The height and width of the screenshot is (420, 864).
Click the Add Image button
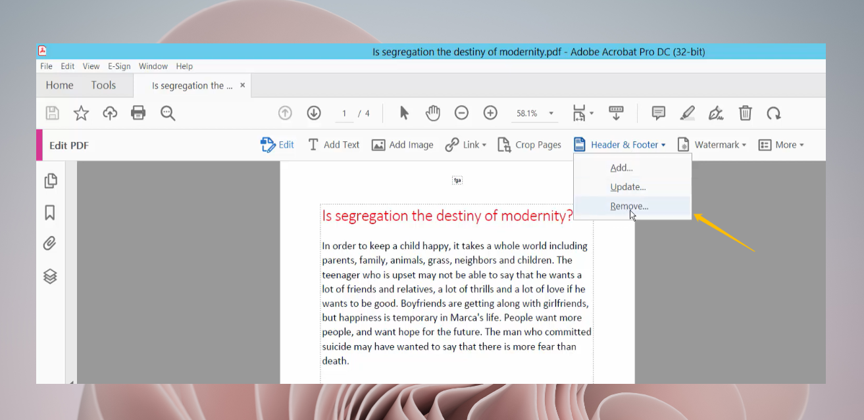[x=402, y=145]
